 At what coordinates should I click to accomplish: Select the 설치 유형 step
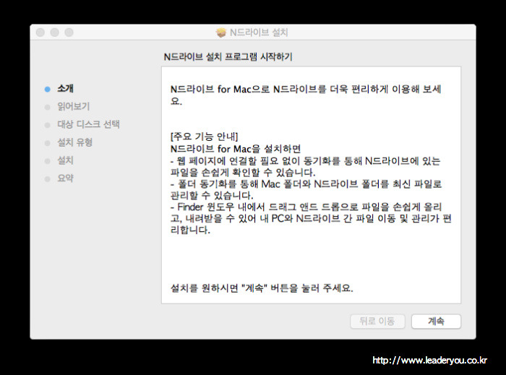coord(75,142)
